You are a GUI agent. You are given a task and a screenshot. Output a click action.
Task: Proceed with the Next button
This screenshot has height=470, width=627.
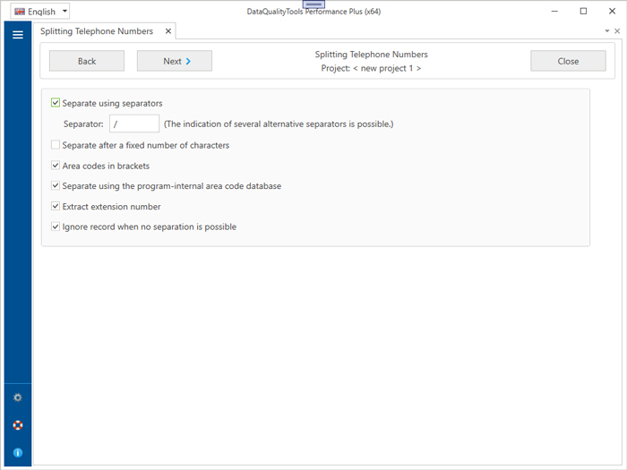tap(174, 62)
